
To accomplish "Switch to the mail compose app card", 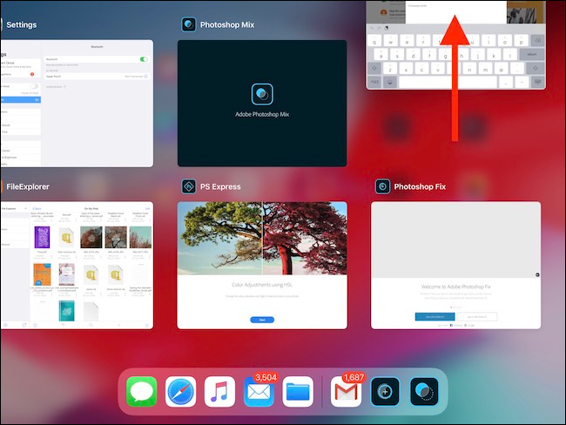I will (455, 44).
